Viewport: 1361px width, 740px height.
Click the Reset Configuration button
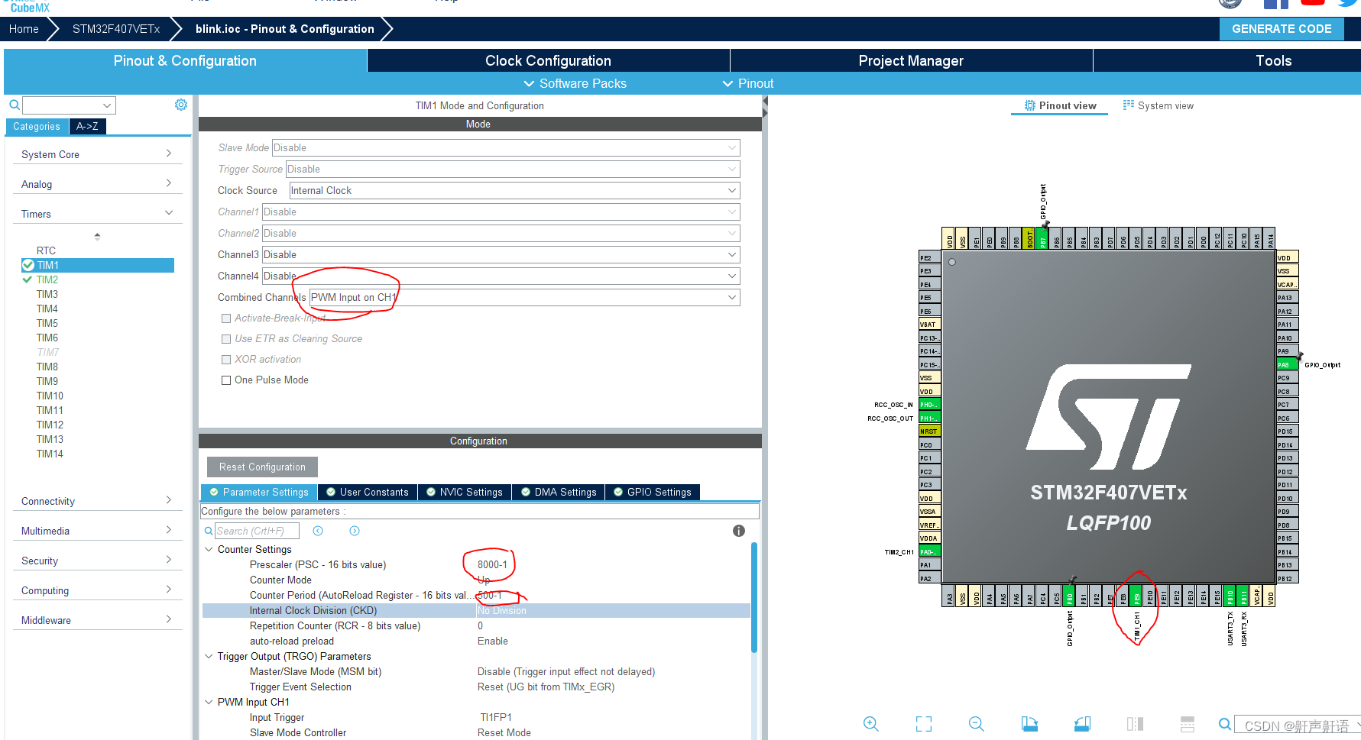262,467
